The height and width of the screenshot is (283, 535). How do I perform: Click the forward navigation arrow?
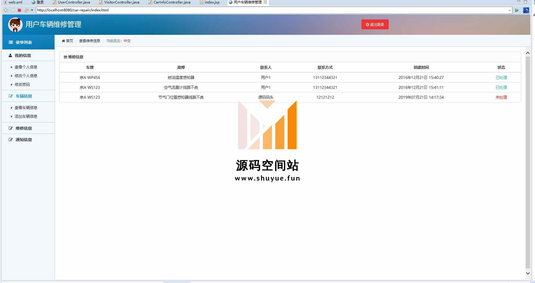13,10
